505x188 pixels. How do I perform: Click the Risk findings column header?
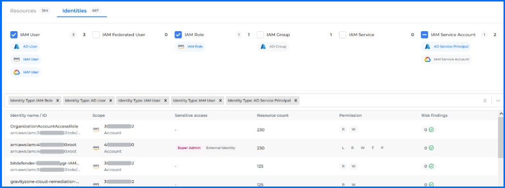click(434, 115)
